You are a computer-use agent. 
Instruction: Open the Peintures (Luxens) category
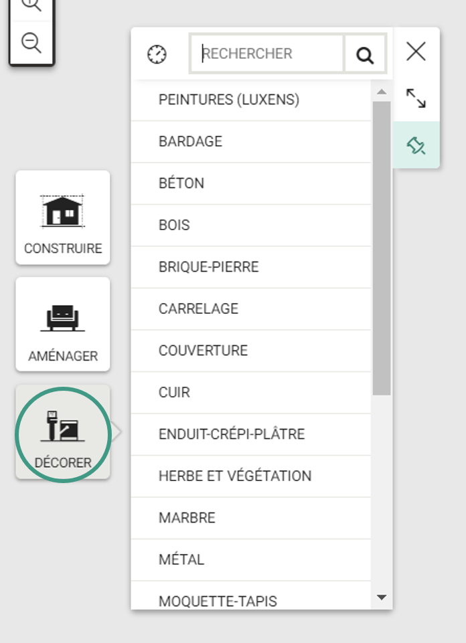251,100
